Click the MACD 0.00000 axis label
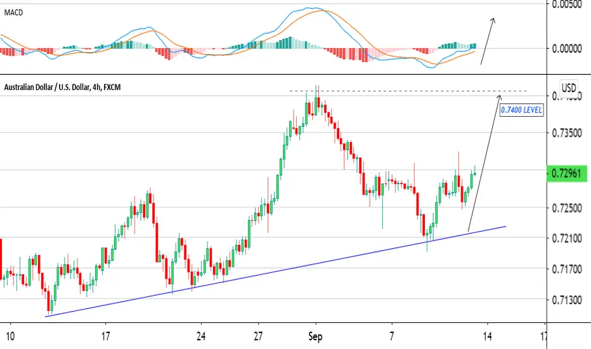The image size is (591, 349). pyautogui.click(x=567, y=49)
